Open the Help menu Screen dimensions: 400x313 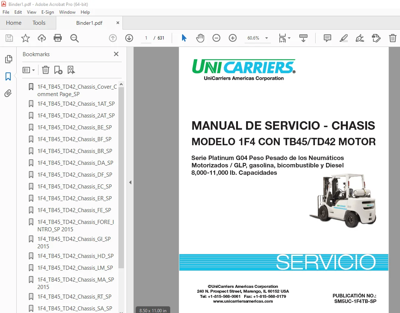[x=85, y=12]
